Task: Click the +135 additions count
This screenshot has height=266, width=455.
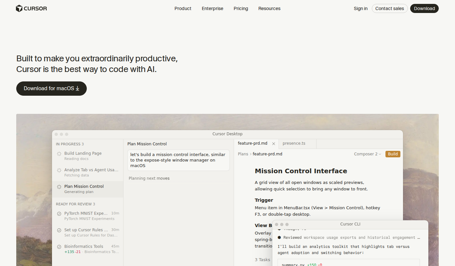Action: point(69,252)
